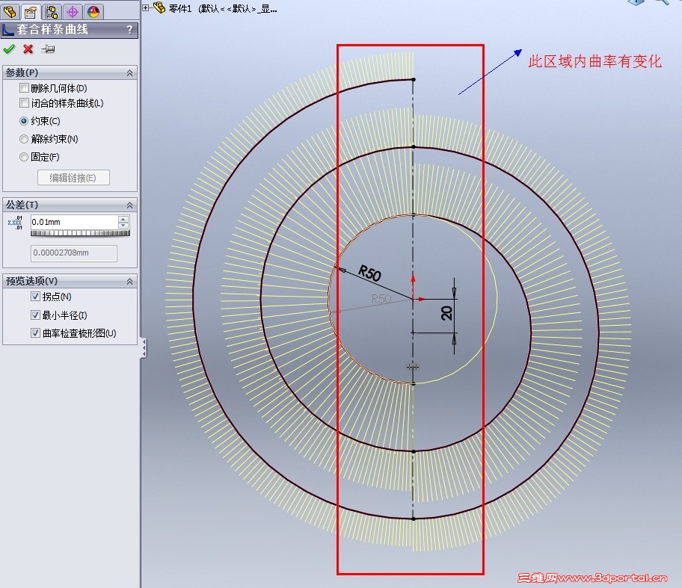682x588 pixels.
Task: Collapse the 参数(P) section
Action: coord(129,73)
